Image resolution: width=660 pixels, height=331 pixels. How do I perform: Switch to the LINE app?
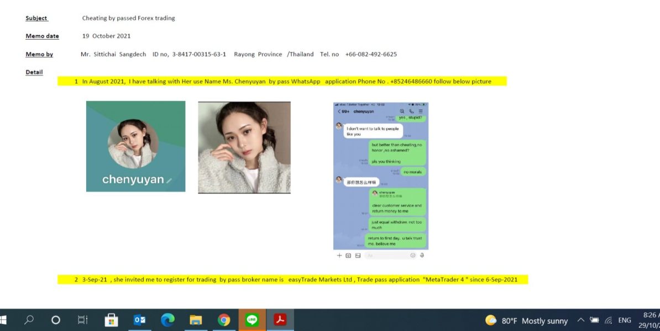tap(252, 320)
